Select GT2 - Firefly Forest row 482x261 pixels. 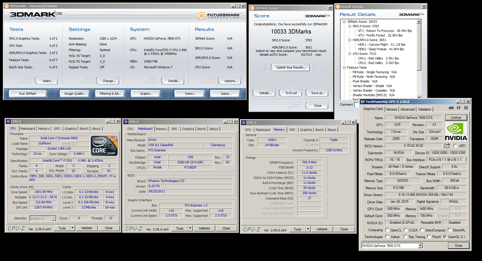(380, 35)
